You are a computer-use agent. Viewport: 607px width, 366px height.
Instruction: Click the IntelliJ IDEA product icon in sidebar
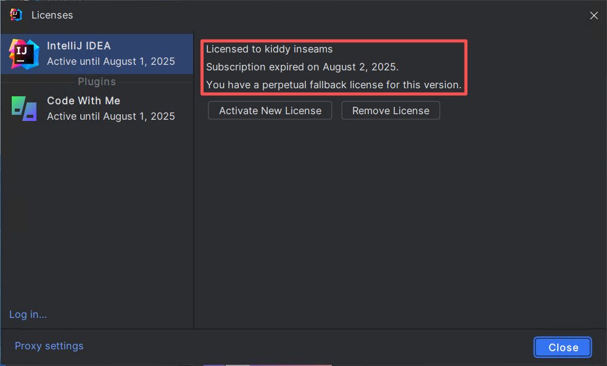coord(23,54)
